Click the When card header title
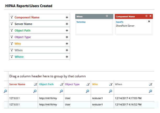This screenshot has height=113, width=160. click(x=79, y=17)
